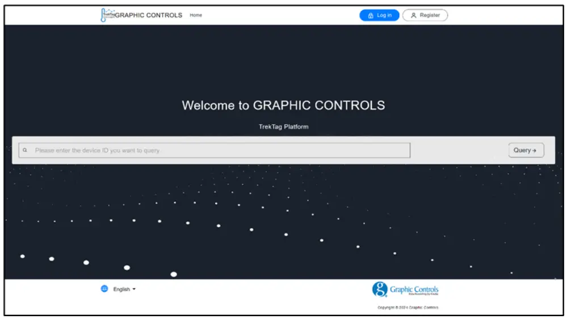Open the Home menu item

point(196,15)
